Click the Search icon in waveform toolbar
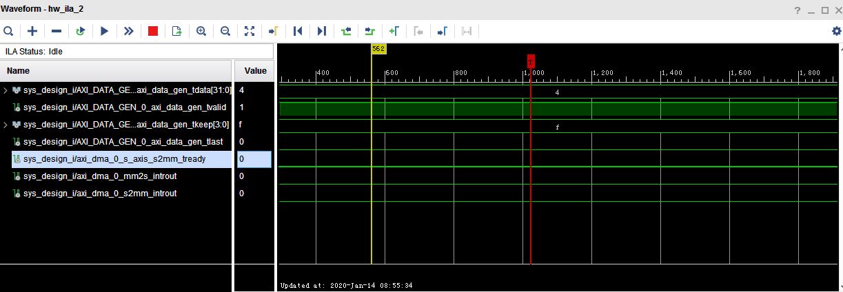Viewport: 843px width, 292px height. (x=9, y=31)
